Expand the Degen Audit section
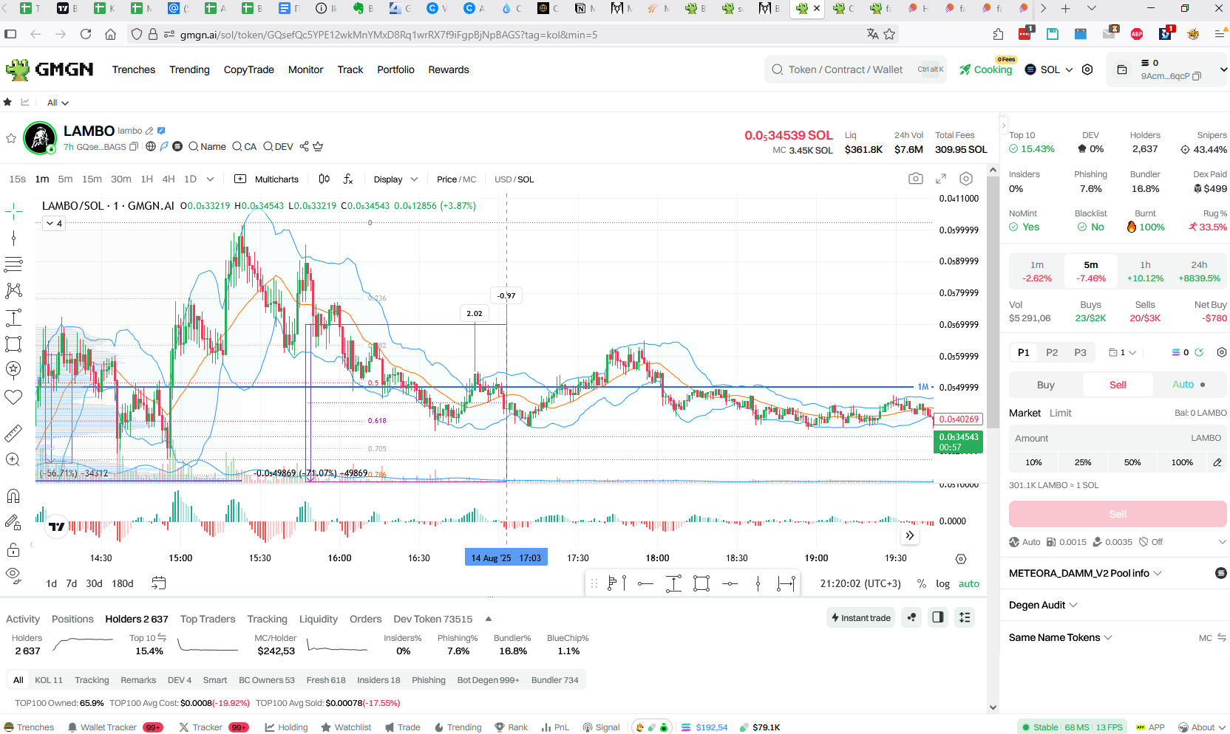The width and height of the screenshot is (1230, 734). [x=1043, y=605]
